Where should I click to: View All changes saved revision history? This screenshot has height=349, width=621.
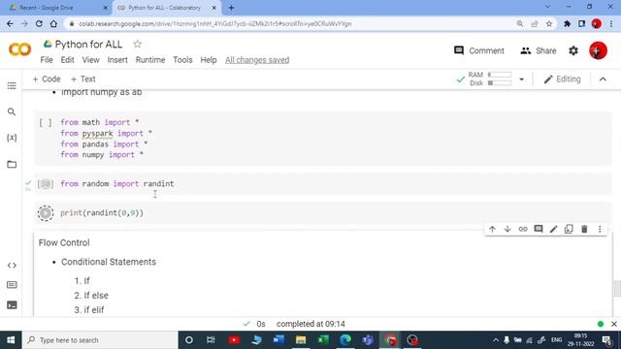(x=257, y=60)
